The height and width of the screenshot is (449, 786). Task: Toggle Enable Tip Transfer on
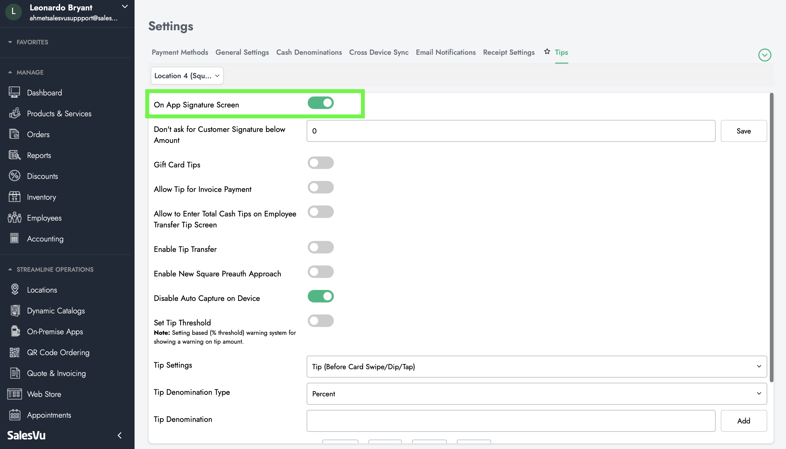[321, 247]
